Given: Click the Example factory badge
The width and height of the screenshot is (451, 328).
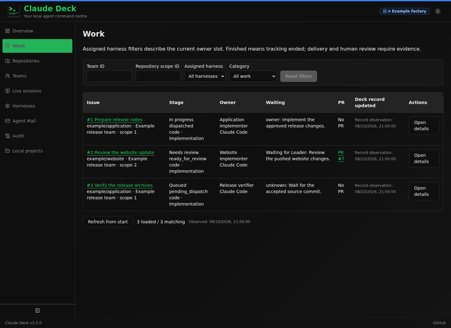Looking at the screenshot, I should pyautogui.click(x=405, y=11).
